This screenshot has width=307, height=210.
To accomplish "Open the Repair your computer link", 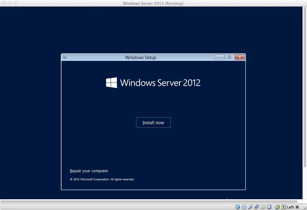I will (89, 171).
